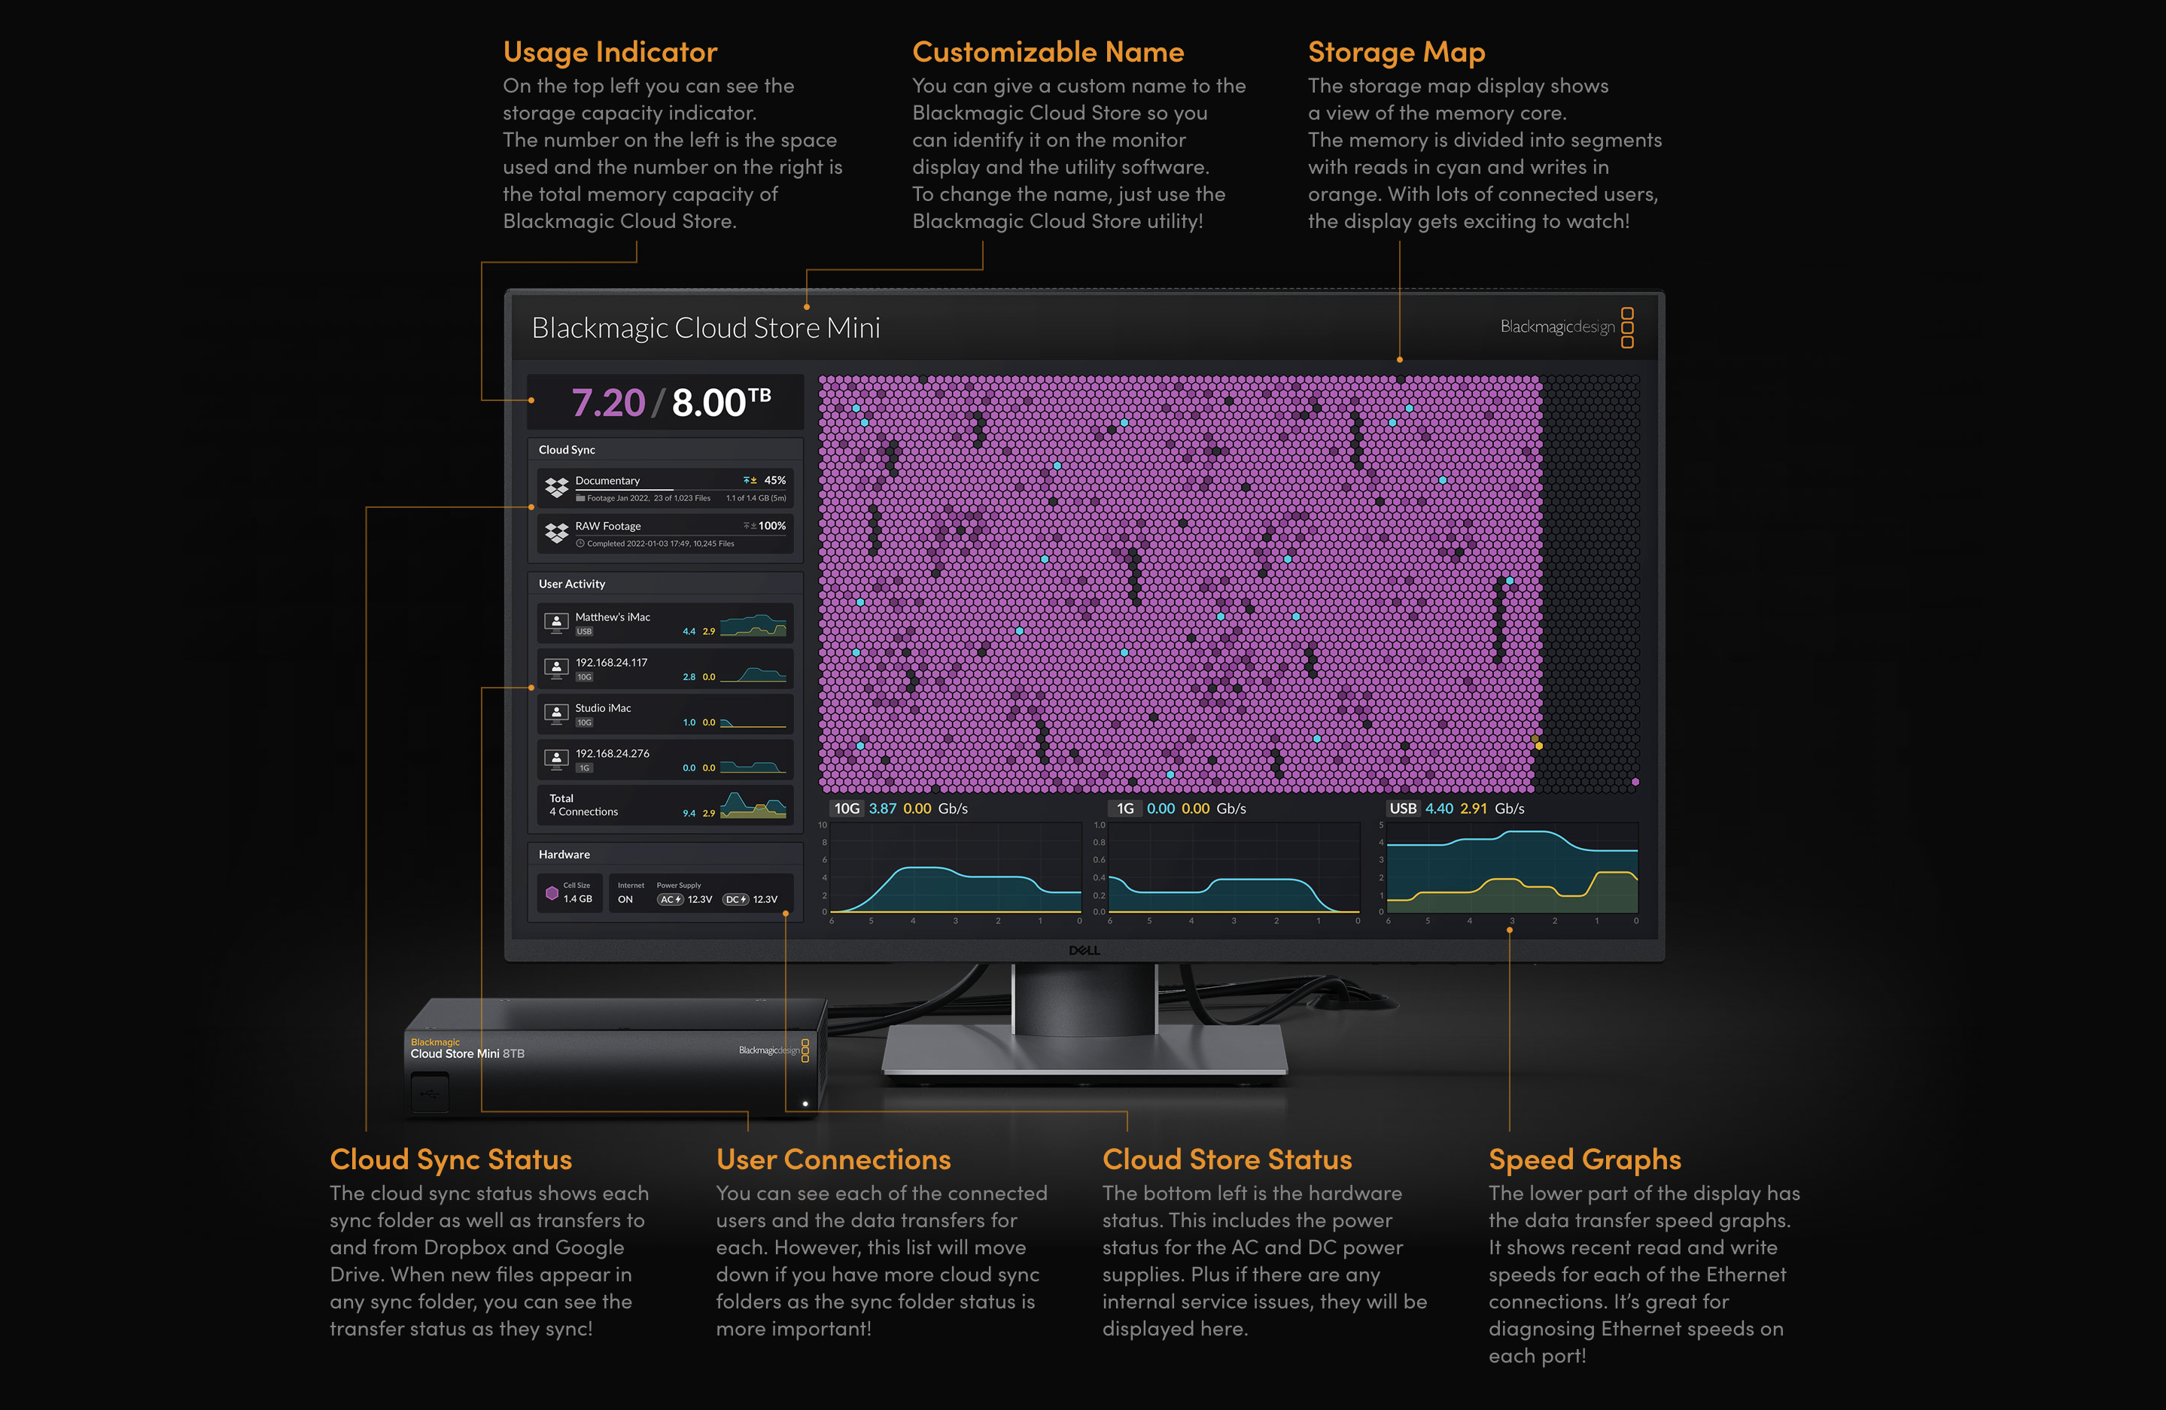Click the 1G label above the middle speed graph
This screenshot has width=2166, height=1410.
pyautogui.click(x=1125, y=809)
